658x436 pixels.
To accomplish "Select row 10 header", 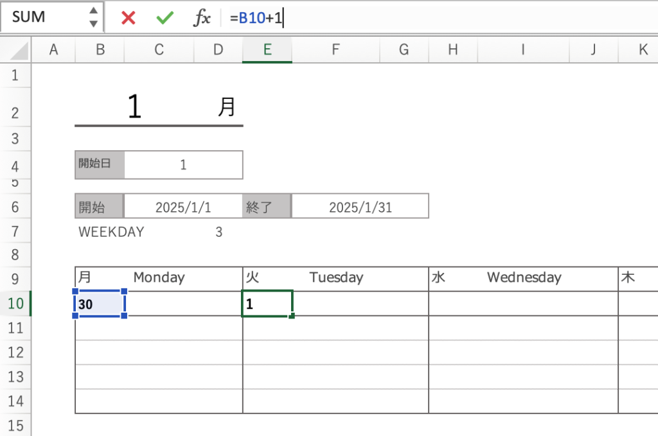I will click(15, 303).
